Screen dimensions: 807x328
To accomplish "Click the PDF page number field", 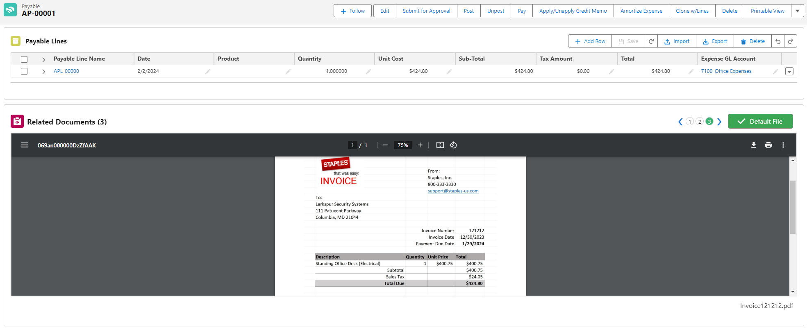I will click(352, 145).
